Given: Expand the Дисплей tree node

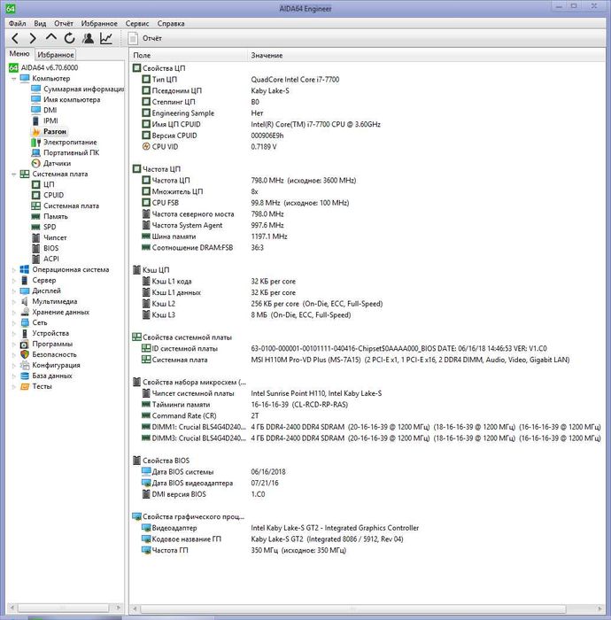Looking at the screenshot, I should tap(14, 291).
